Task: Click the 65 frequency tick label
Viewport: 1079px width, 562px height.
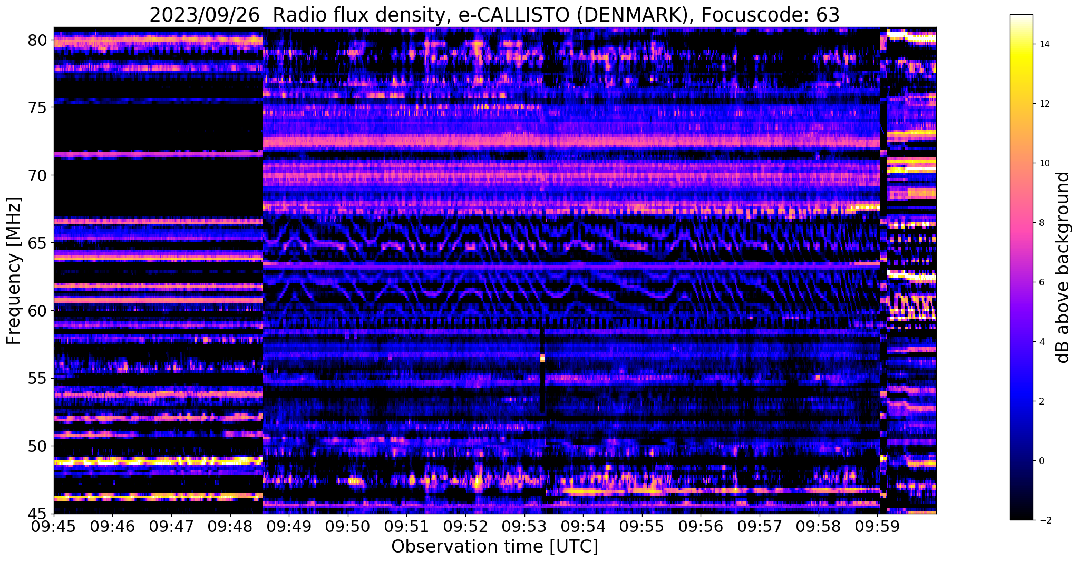Action: [38, 243]
